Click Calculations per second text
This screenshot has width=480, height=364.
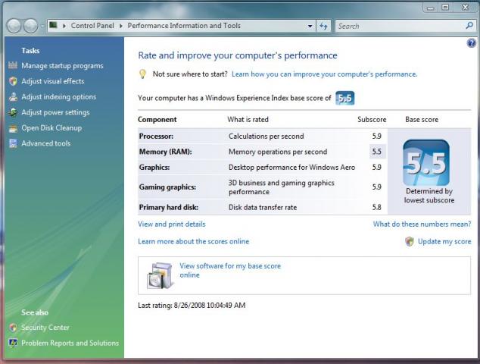[x=266, y=136]
